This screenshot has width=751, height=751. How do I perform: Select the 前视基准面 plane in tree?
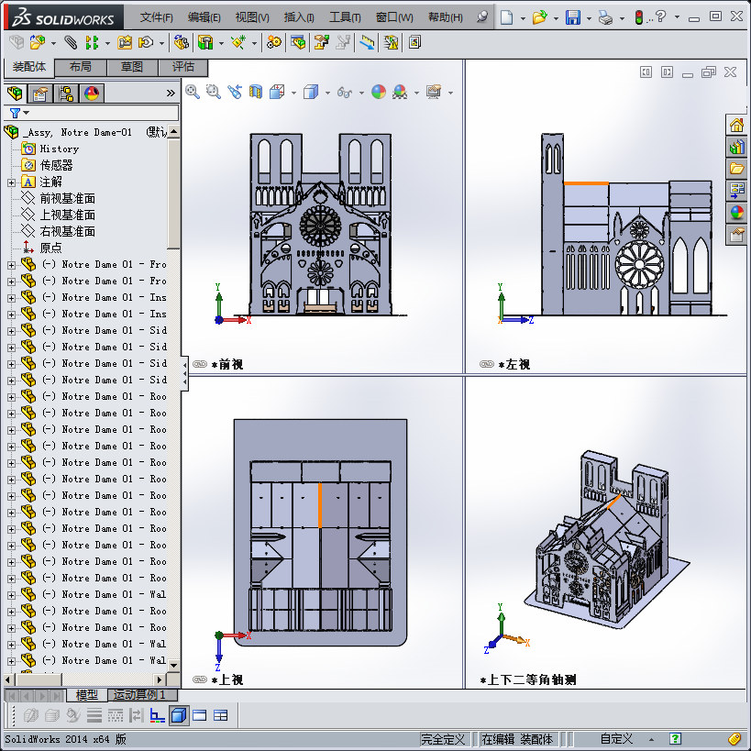coord(67,198)
